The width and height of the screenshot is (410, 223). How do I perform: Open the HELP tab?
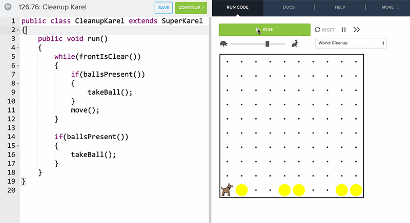pyautogui.click(x=339, y=8)
